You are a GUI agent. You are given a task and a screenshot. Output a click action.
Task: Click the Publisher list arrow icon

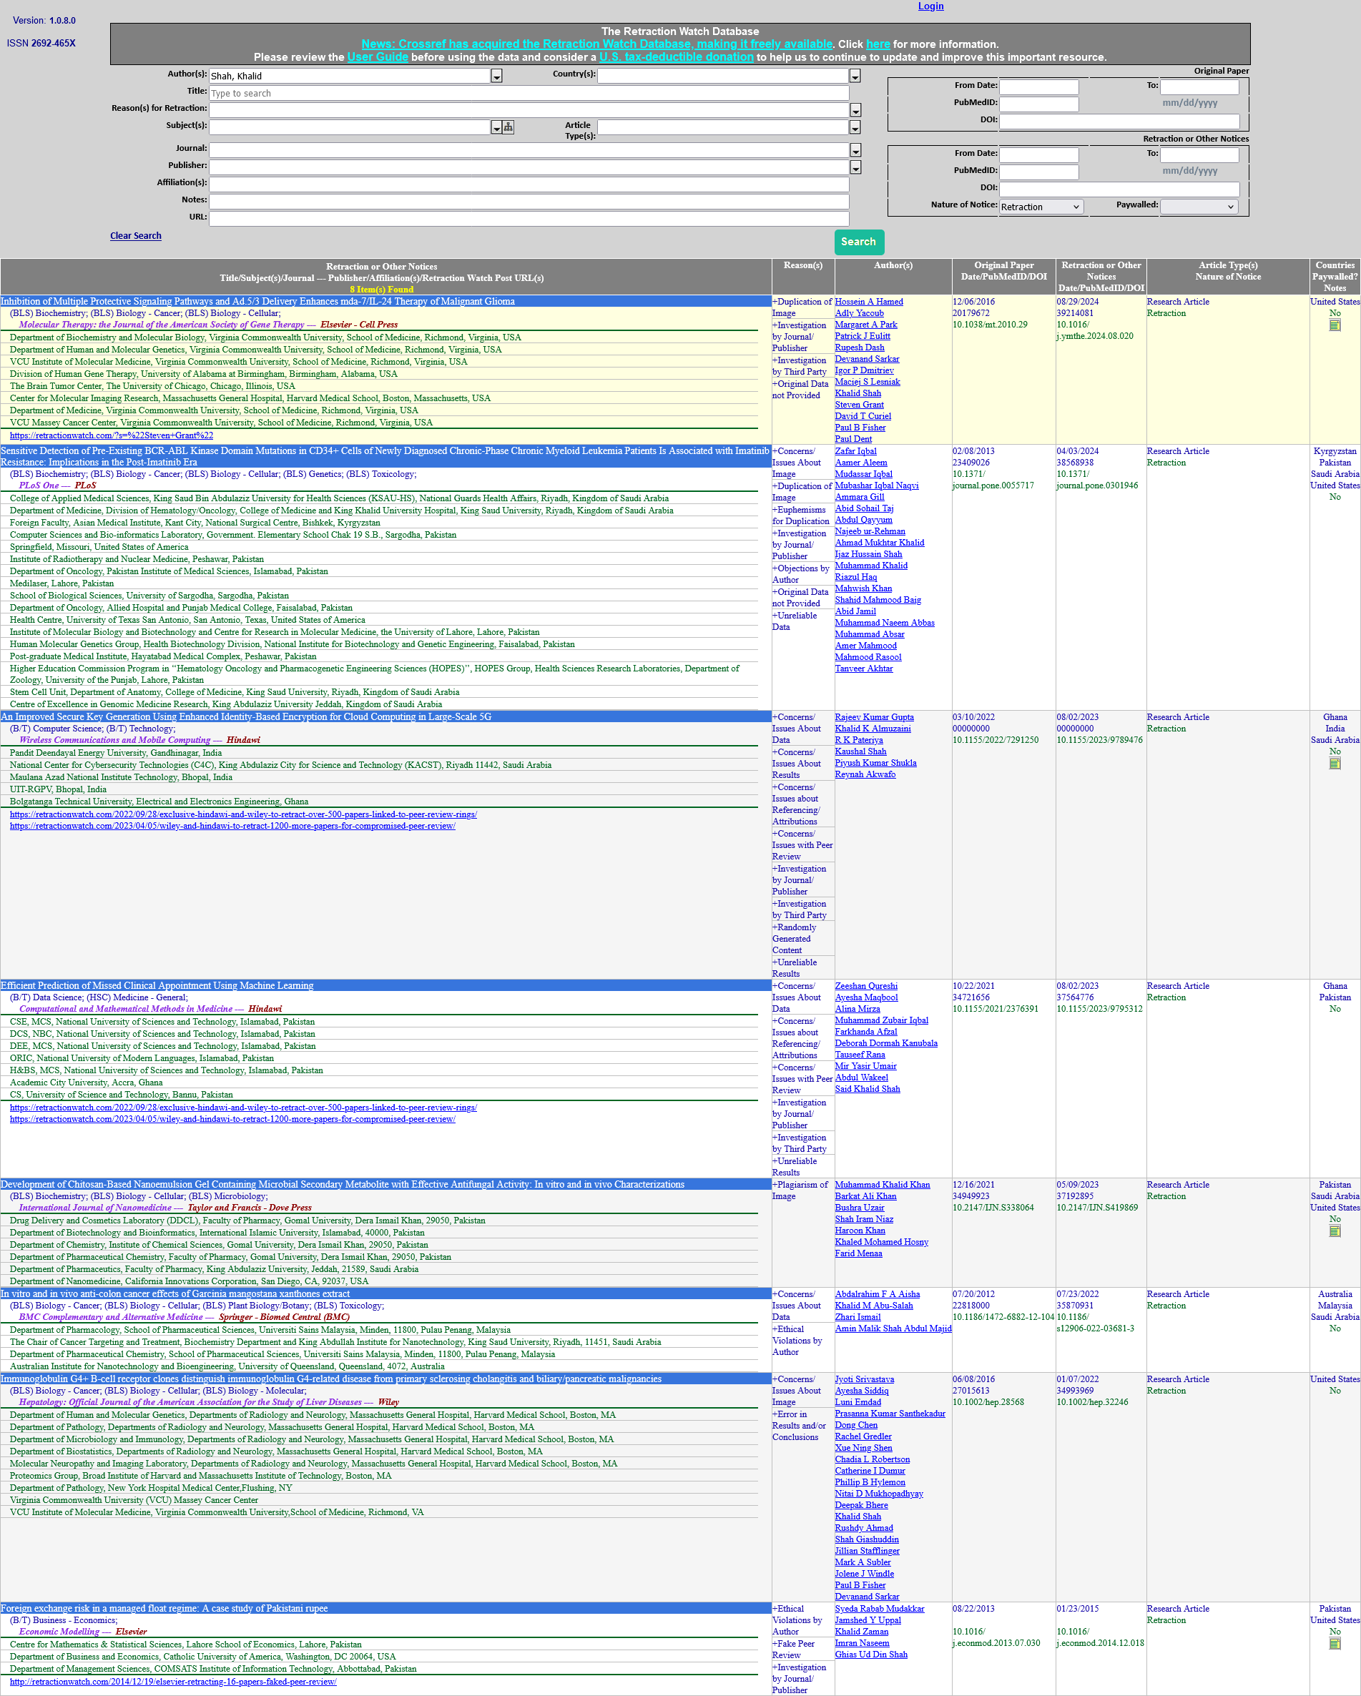click(855, 167)
